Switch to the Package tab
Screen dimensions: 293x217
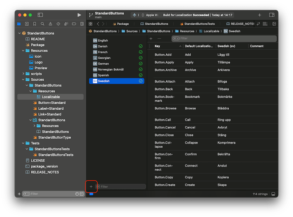coord(121,24)
